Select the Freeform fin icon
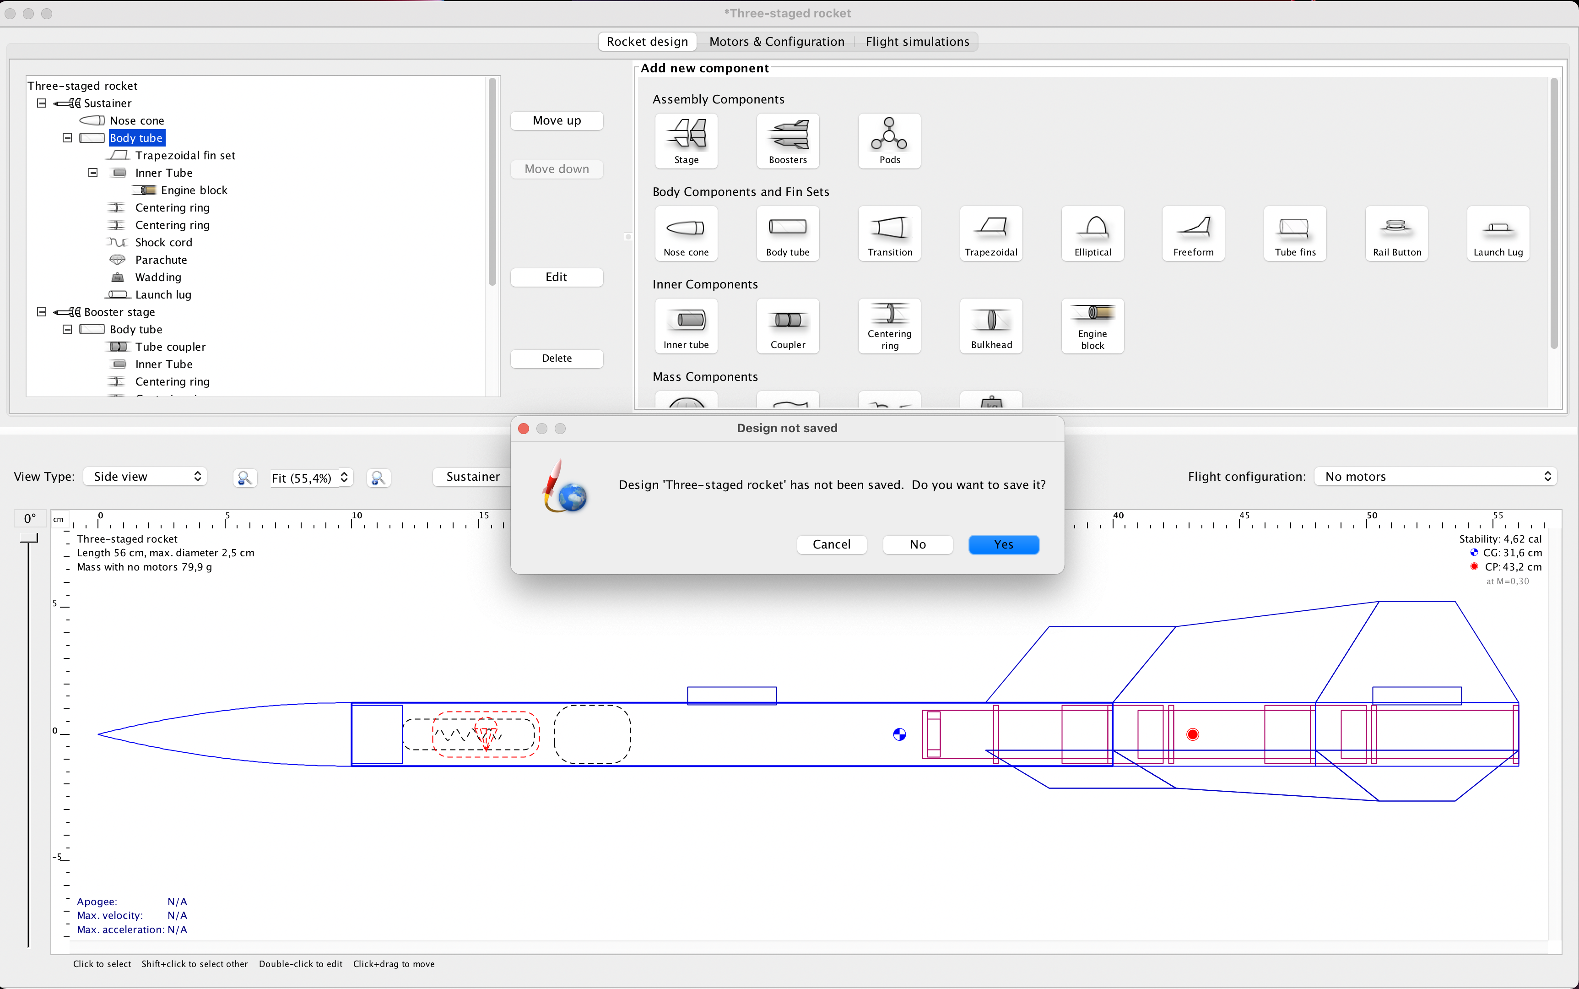This screenshot has width=1579, height=989. (x=1193, y=234)
